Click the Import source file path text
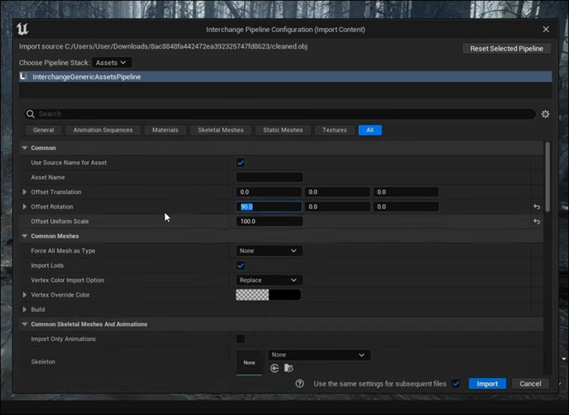569x415 pixels. point(163,46)
